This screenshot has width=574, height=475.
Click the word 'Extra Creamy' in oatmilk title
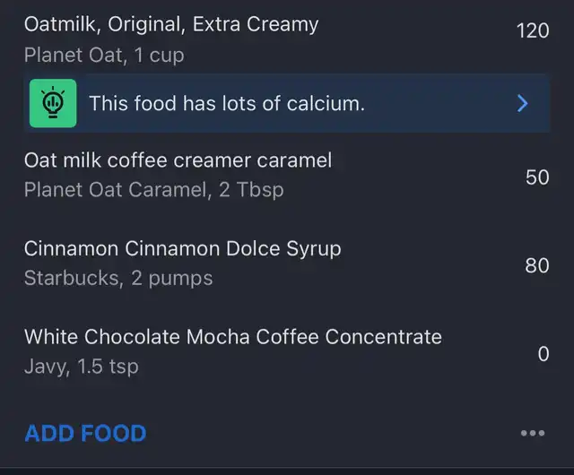[x=256, y=25]
